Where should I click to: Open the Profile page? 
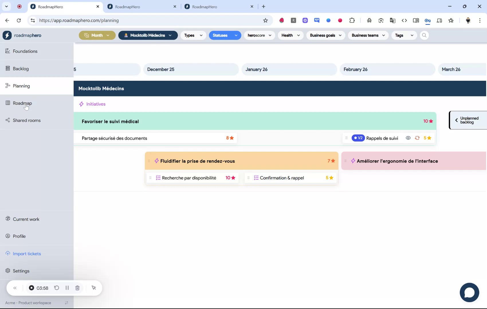click(19, 236)
